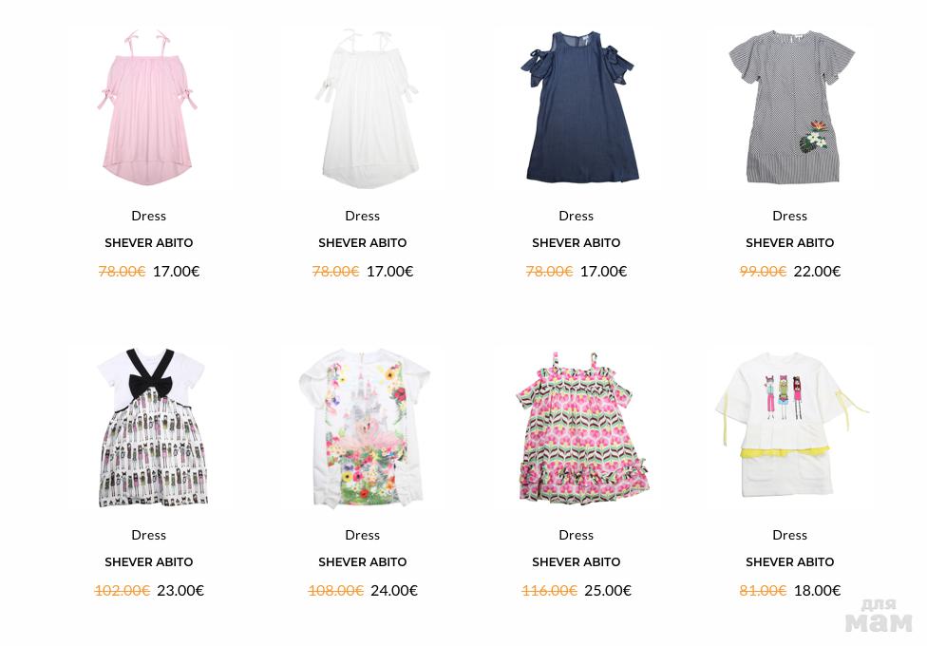Open the grey striped dress with flower patch
927x646 pixels.
tap(791, 106)
